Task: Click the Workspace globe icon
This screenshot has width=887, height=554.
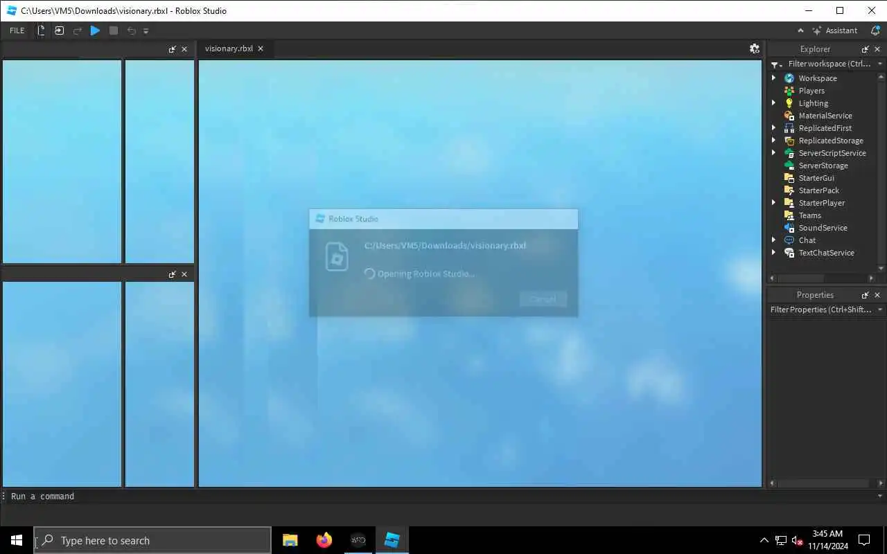Action: click(x=789, y=78)
